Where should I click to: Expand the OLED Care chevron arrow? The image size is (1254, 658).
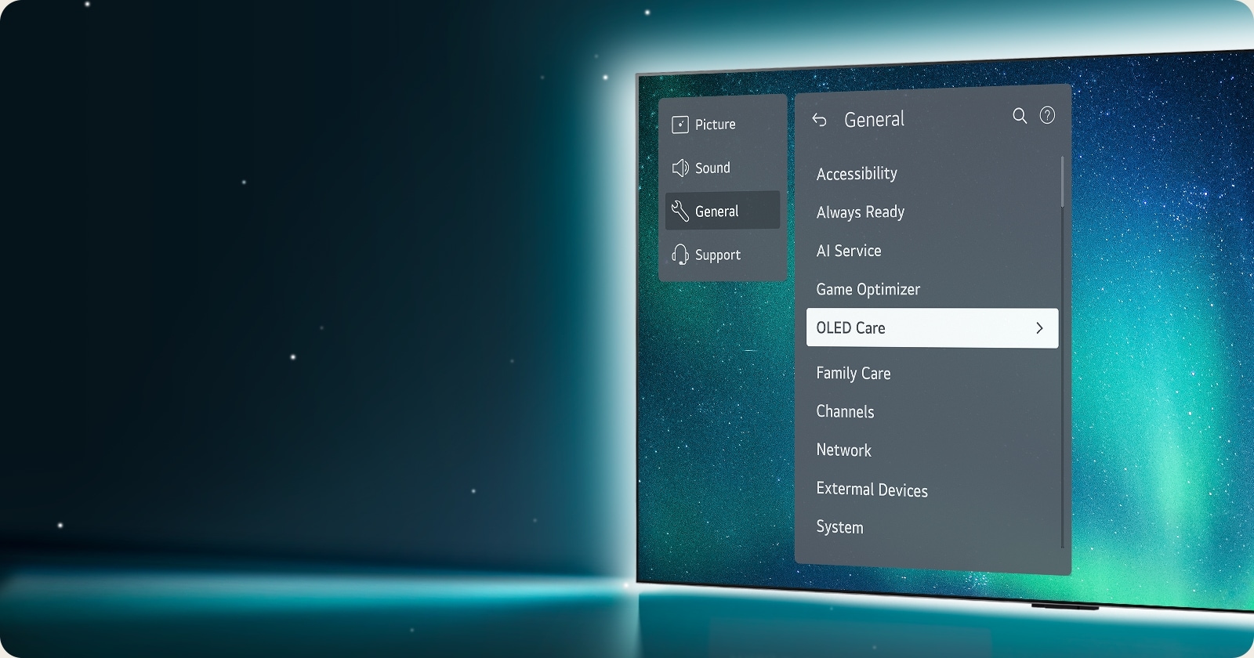(x=1039, y=328)
